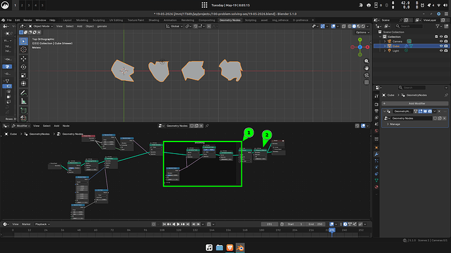Click the Blender logo menu icon

tap(3, 20)
